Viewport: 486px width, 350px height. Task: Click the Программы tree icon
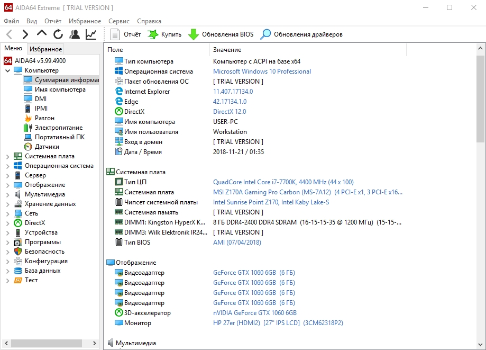coord(18,242)
